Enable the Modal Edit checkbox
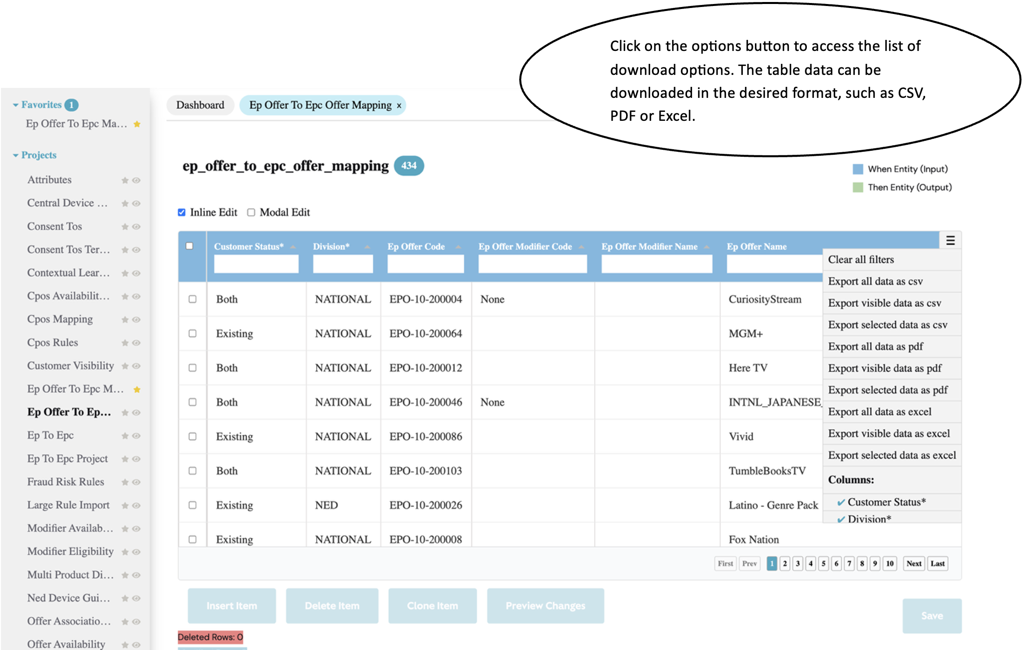 coord(251,212)
